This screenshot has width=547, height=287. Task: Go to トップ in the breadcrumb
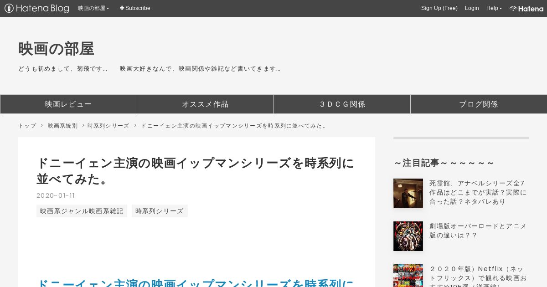[27, 126]
